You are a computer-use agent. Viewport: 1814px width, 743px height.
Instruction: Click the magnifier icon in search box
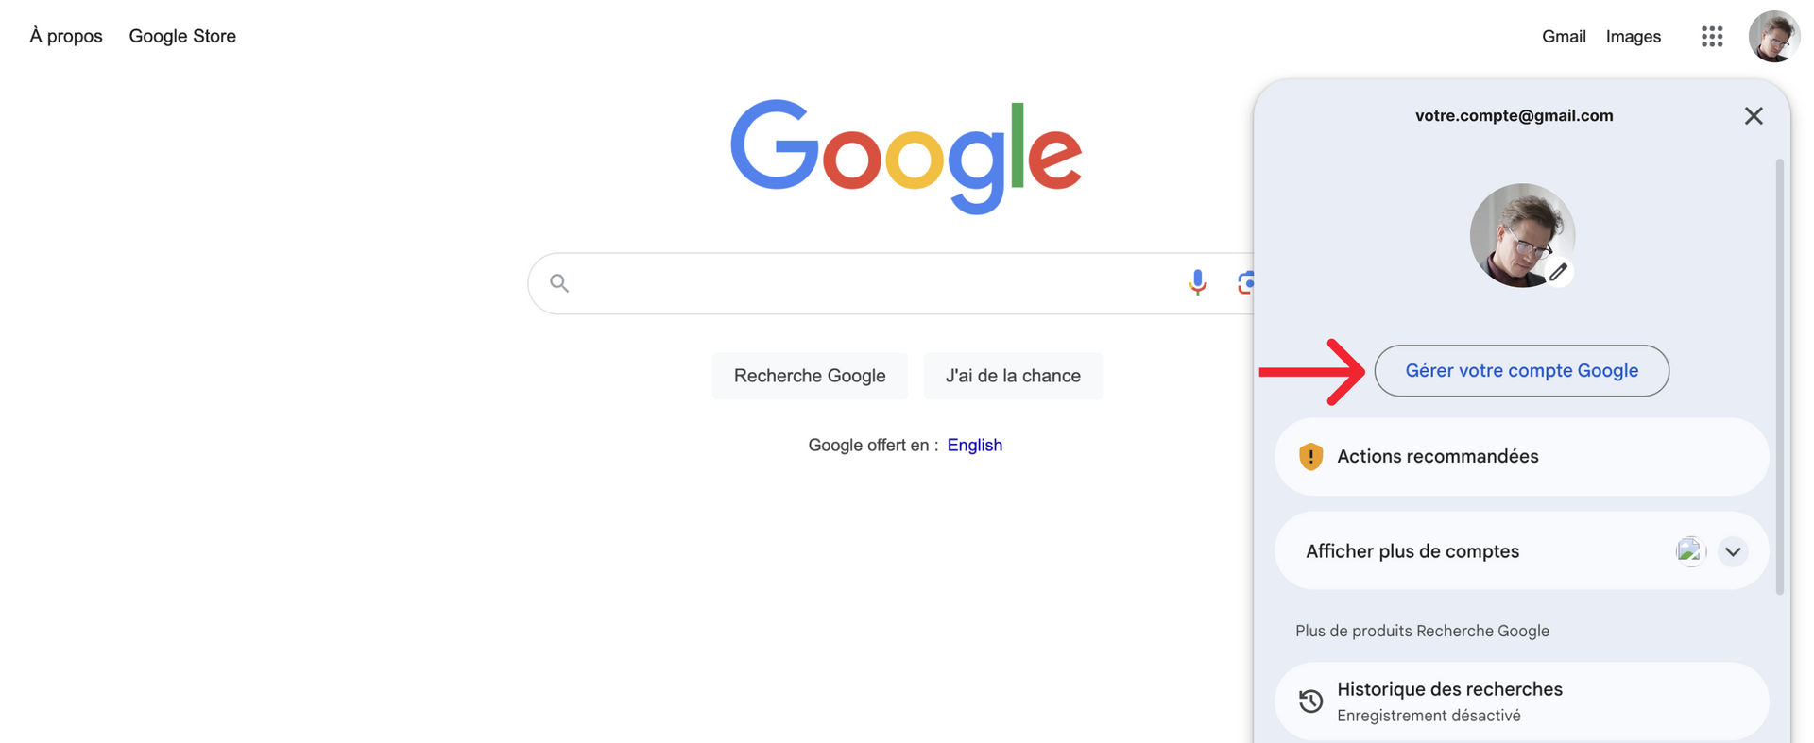coord(559,282)
